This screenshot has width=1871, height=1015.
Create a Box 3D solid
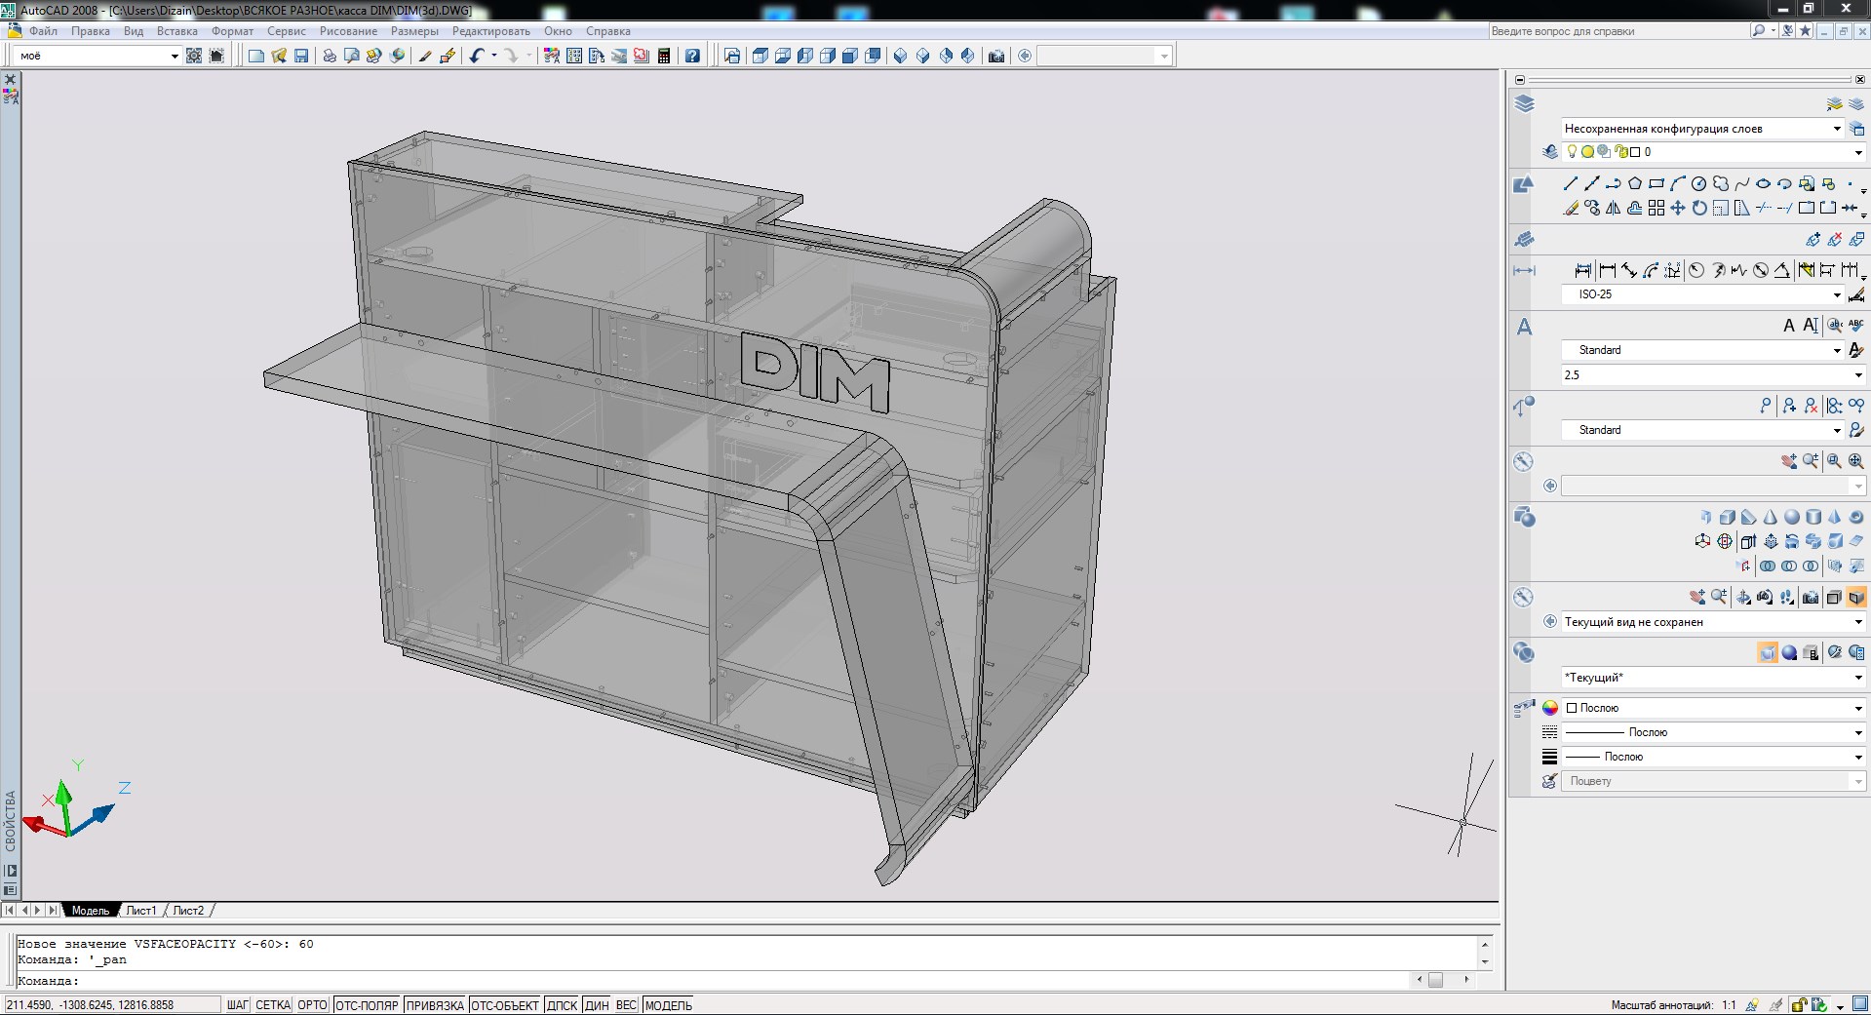[1727, 517]
